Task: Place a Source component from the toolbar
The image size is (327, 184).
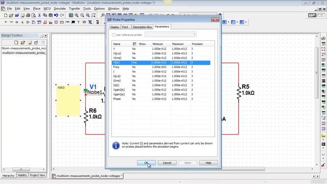Action: (6, 22)
